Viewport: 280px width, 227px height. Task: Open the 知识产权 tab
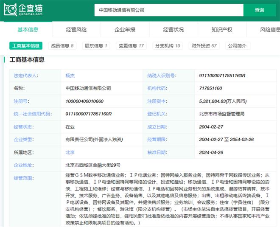222,29
